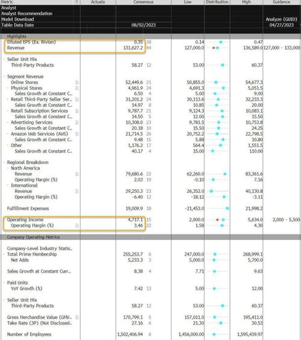Collapse the Regional Breakdown group

point(4,163)
